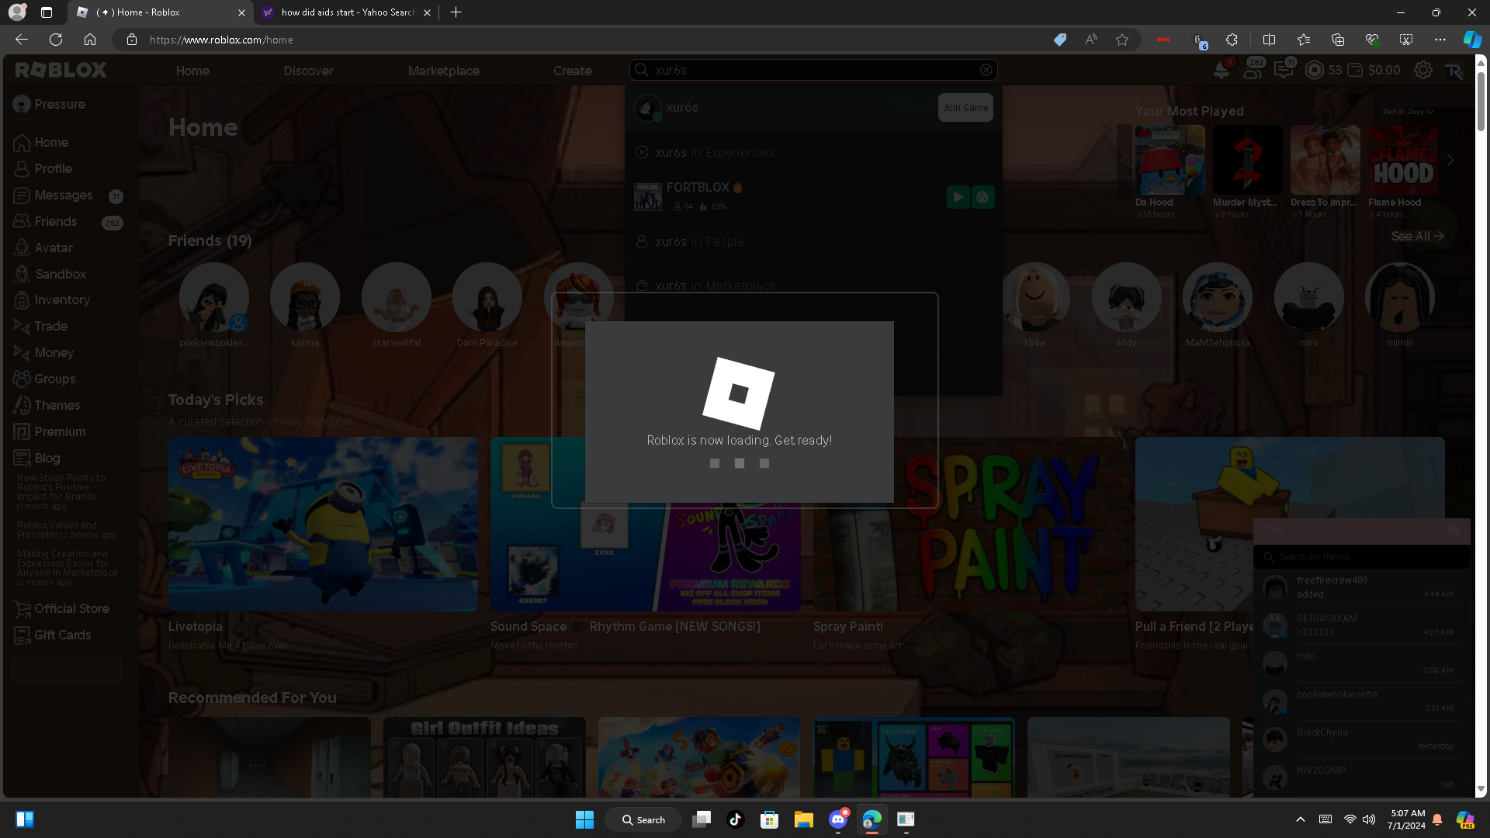
Task: Go to Create in Roblox navigation
Action: click(x=573, y=71)
